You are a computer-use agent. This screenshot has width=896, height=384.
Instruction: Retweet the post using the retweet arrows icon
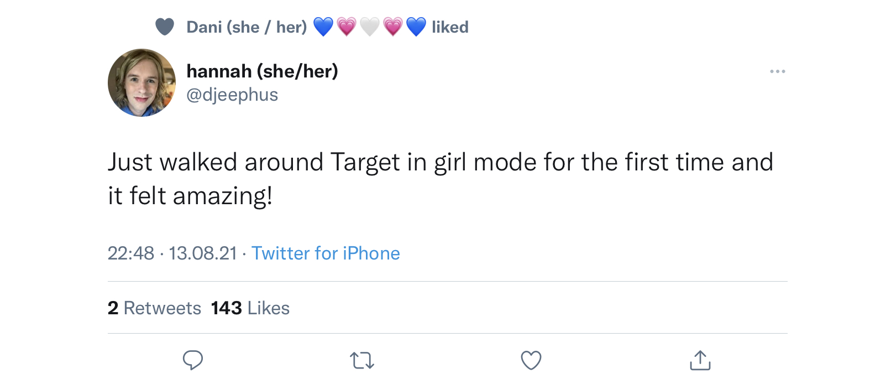[x=362, y=361]
